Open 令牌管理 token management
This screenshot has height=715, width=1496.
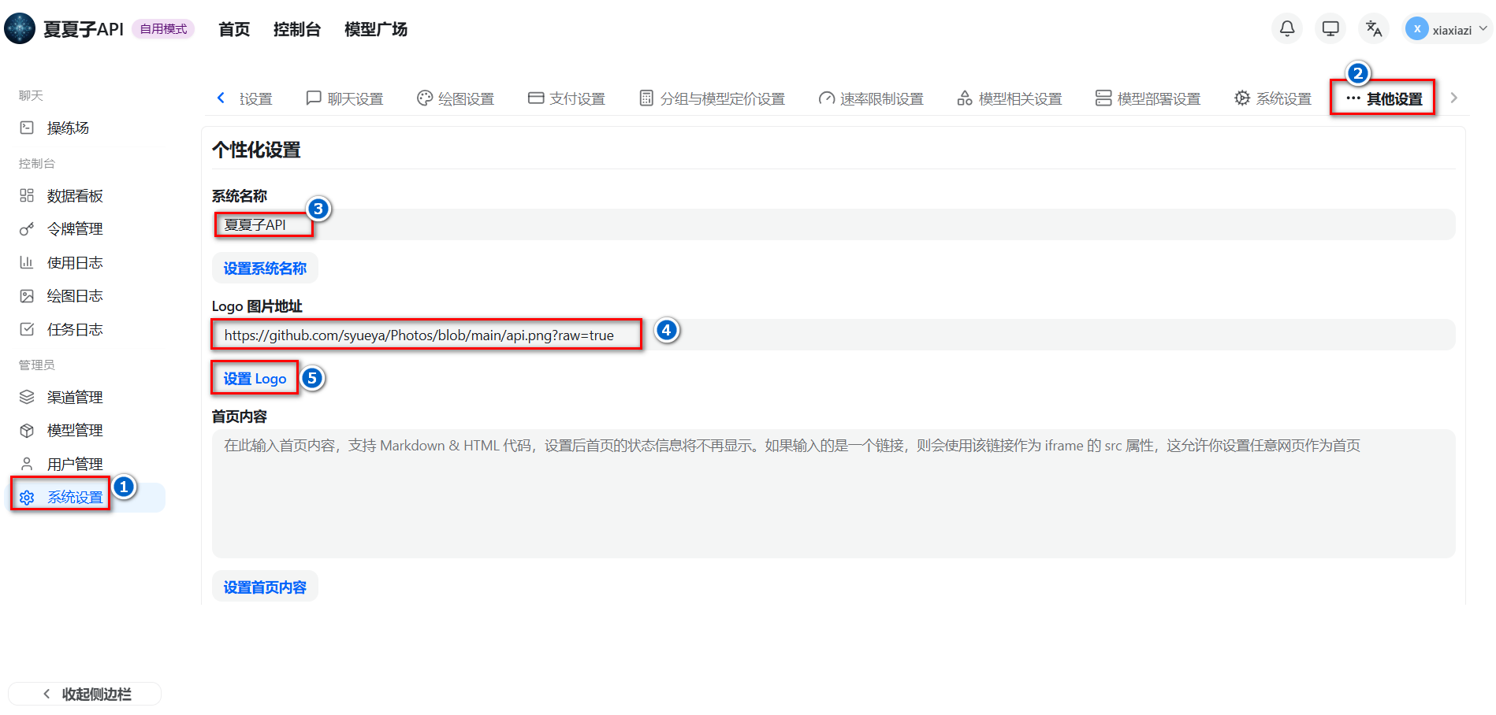(x=75, y=229)
